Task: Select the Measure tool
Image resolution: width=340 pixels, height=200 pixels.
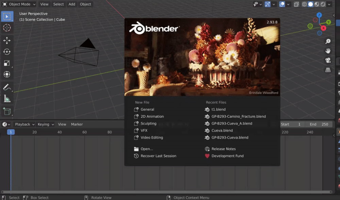Action: pyautogui.click(x=7, y=99)
